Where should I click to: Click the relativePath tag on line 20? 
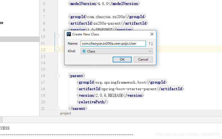click(92, 102)
